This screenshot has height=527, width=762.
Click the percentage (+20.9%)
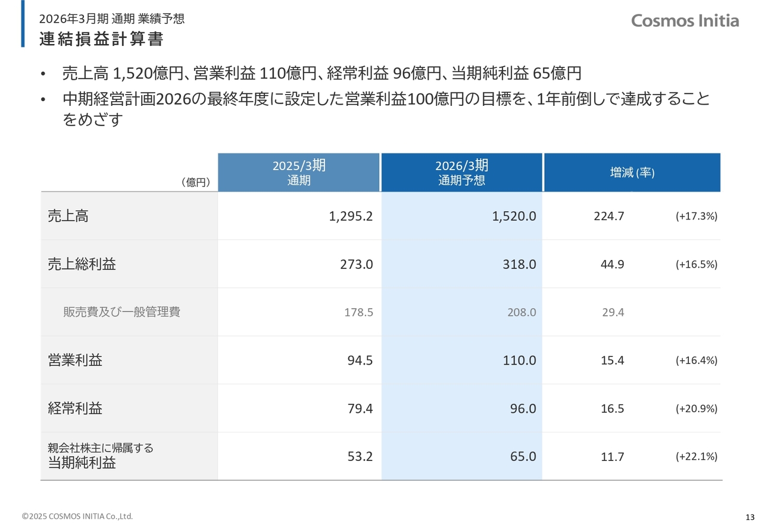697,409
